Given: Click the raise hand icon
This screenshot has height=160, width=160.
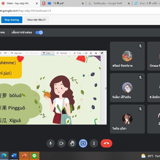Looking at the screenshot, I should tap(72, 143).
